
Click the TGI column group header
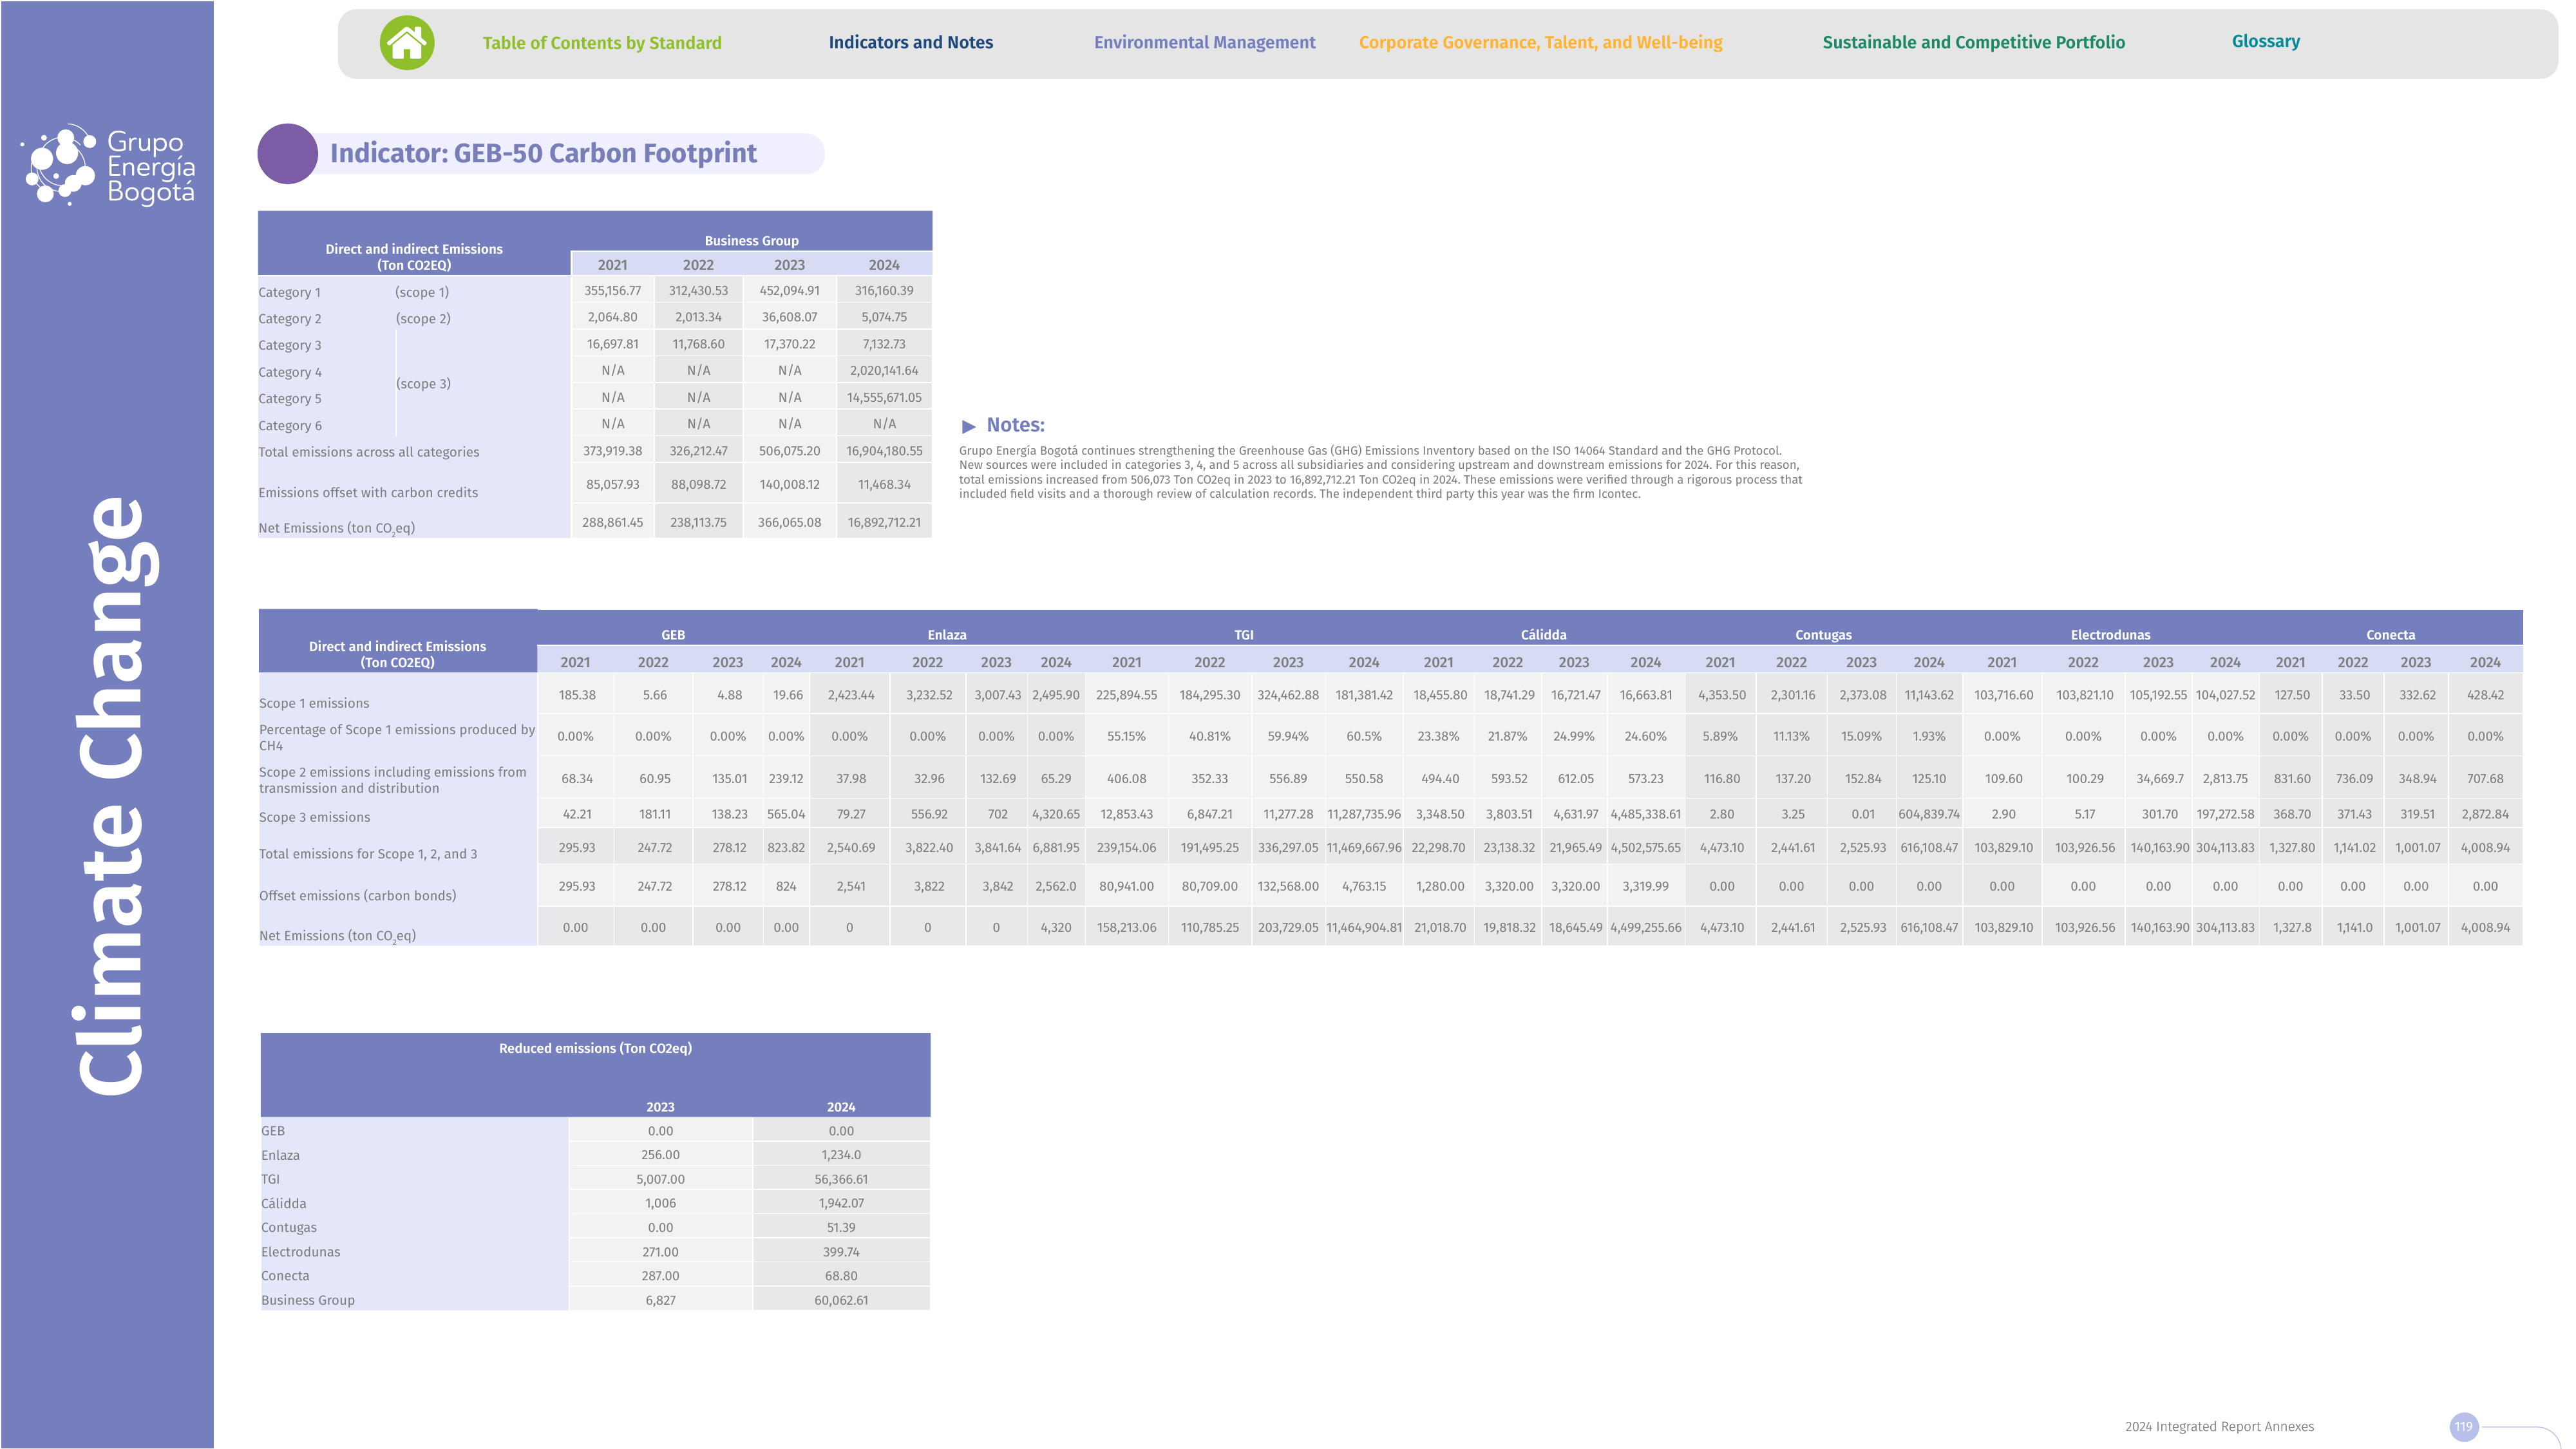click(x=1243, y=634)
